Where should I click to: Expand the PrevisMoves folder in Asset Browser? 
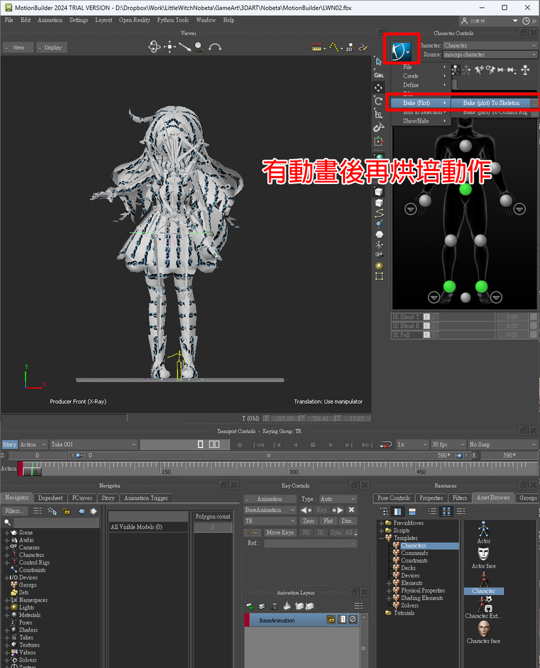pos(381,523)
